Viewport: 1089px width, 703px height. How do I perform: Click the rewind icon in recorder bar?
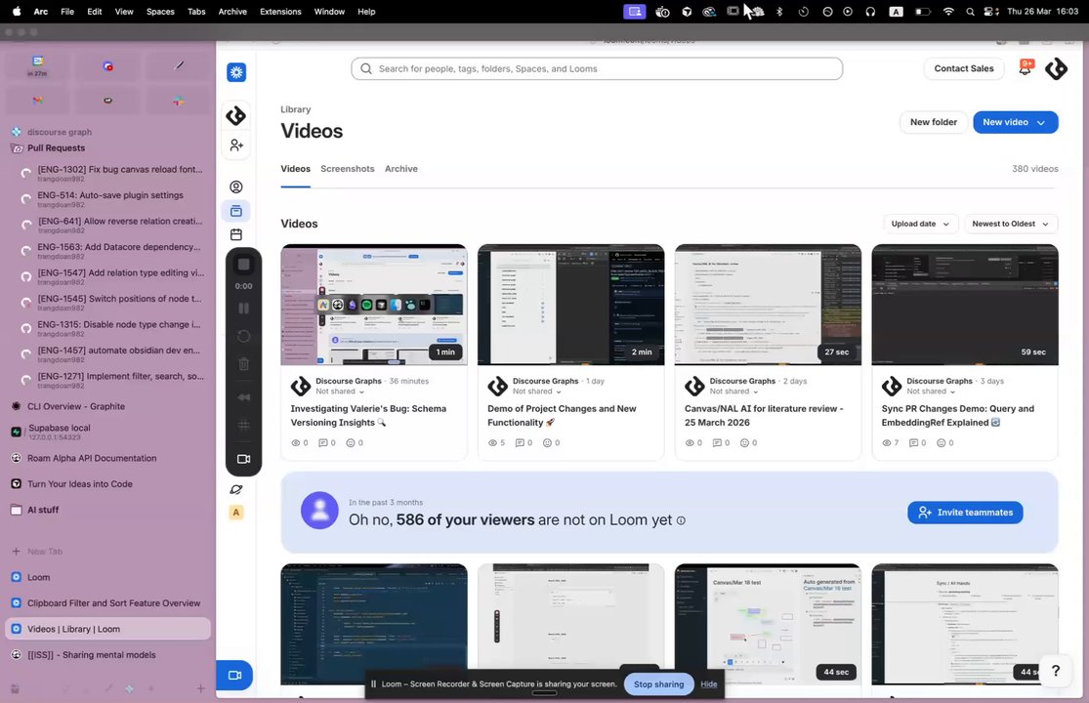click(244, 397)
